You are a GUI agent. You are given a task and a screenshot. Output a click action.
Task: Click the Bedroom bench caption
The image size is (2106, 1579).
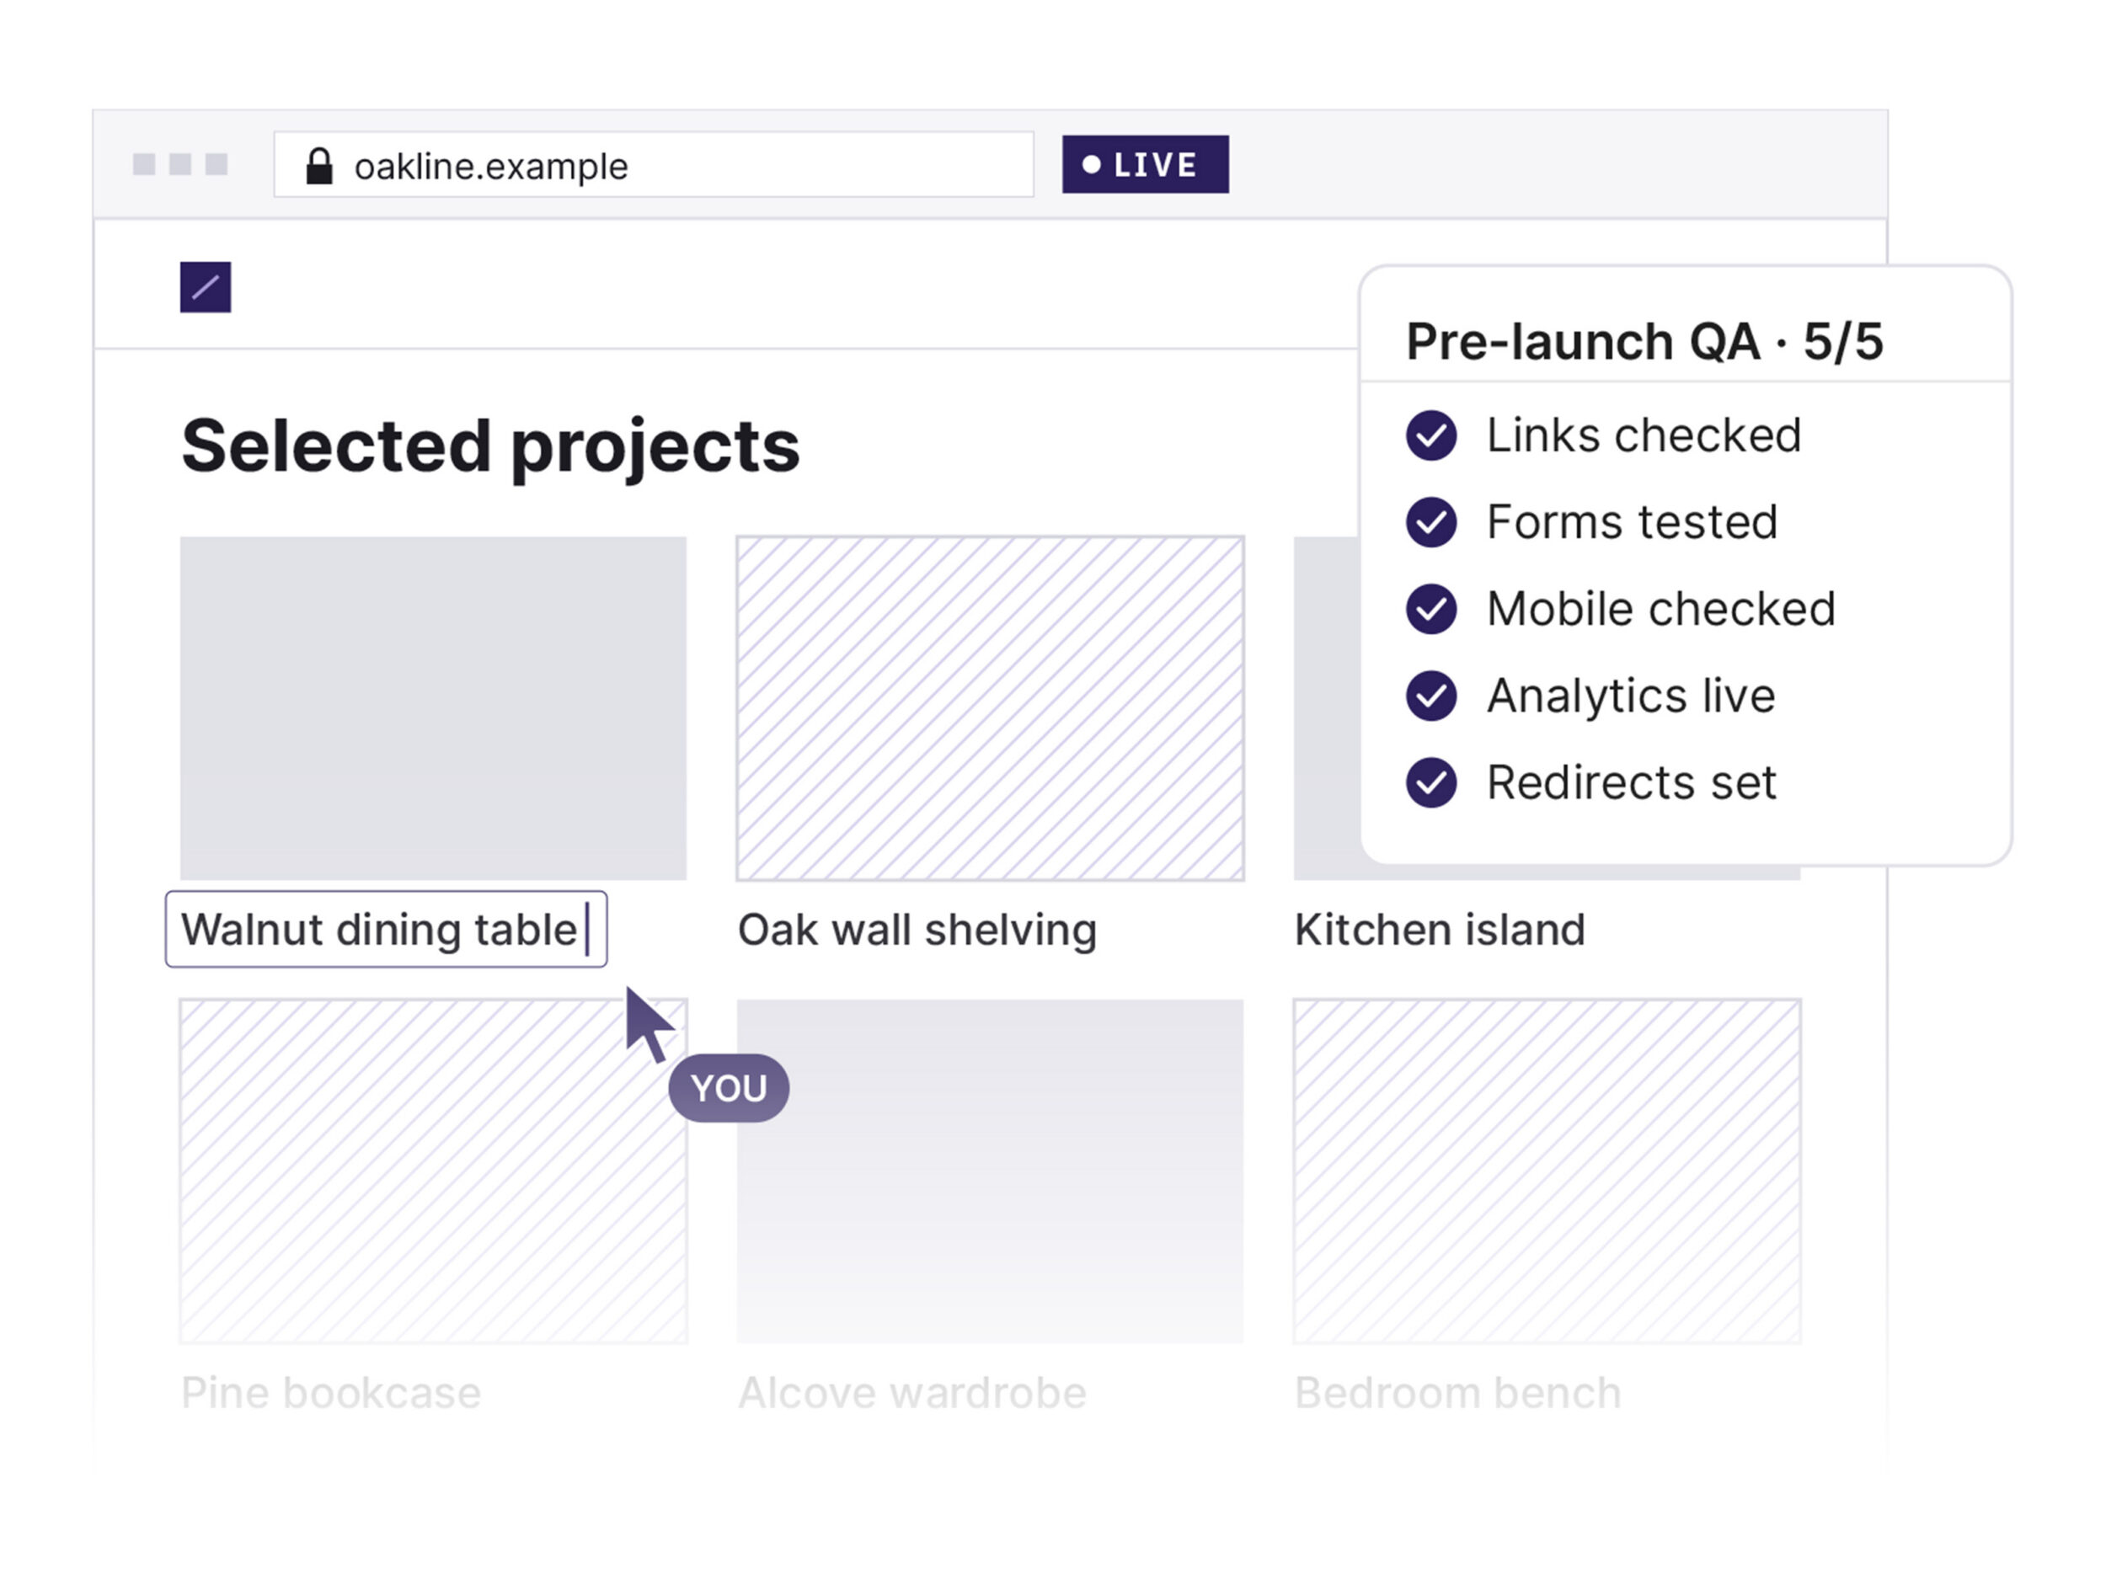click(x=1457, y=1392)
